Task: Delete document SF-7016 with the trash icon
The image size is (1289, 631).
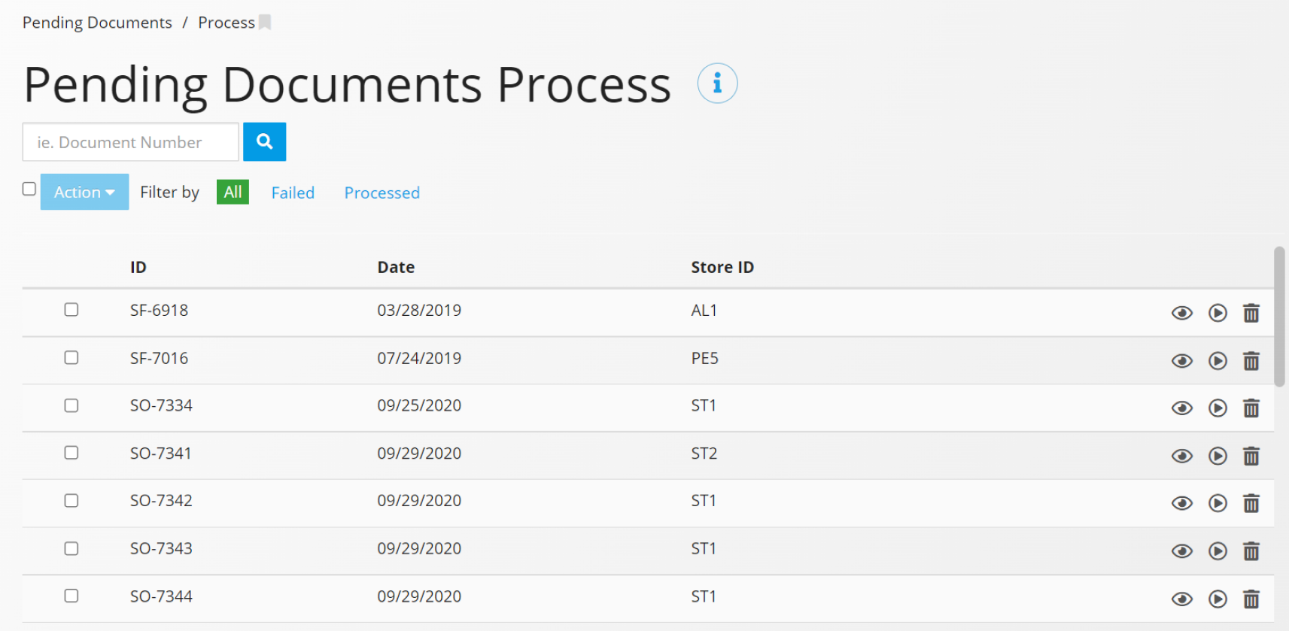Action: click(x=1251, y=360)
